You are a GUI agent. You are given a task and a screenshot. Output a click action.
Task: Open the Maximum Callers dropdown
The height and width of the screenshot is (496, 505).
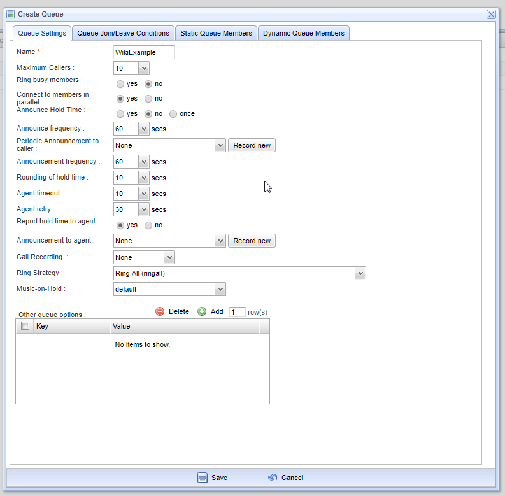click(144, 68)
